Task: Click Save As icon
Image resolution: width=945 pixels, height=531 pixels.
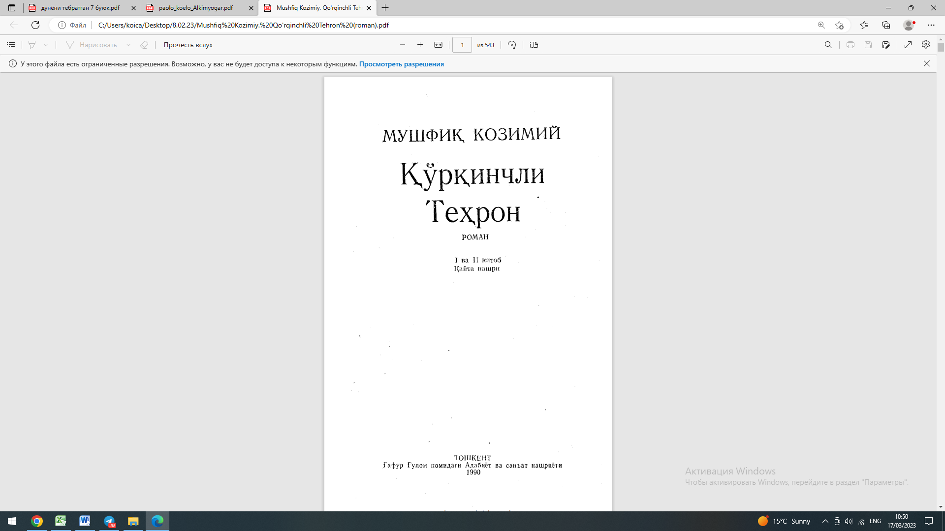Action: point(886,45)
